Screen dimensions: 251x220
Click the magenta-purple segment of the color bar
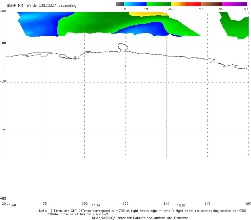point(235,4)
